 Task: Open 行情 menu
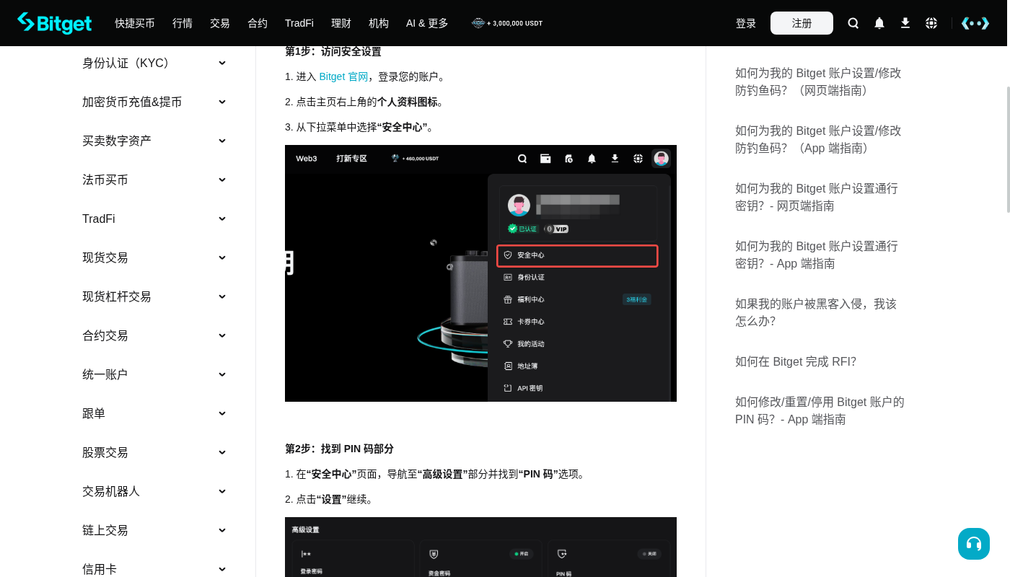(183, 23)
